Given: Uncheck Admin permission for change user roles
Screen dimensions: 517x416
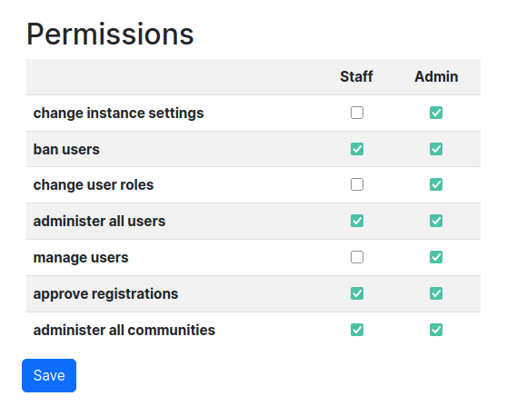Looking at the screenshot, I should pyautogui.click(x=436, y=184).
